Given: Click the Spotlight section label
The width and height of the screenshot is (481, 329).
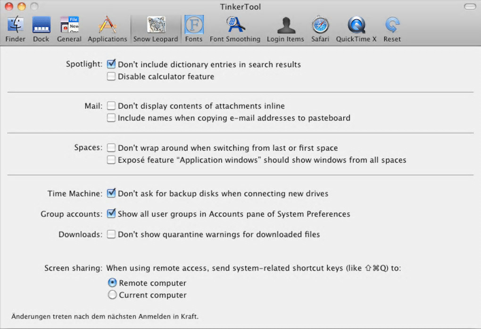Looking at the screenshot, I should point(84,64).
